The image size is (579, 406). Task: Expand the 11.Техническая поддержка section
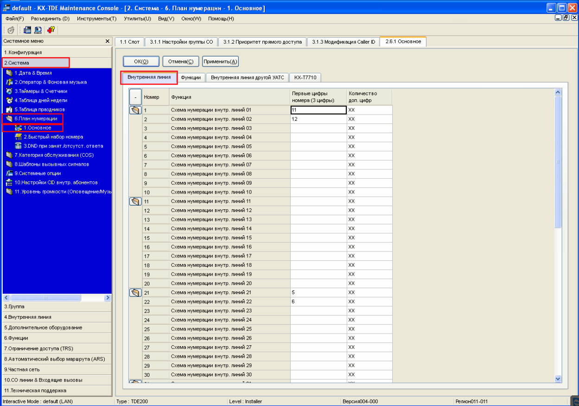pos(57,391)
